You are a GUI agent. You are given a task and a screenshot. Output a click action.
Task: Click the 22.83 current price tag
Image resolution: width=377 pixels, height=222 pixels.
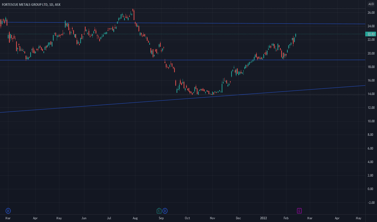click(371, 34)
